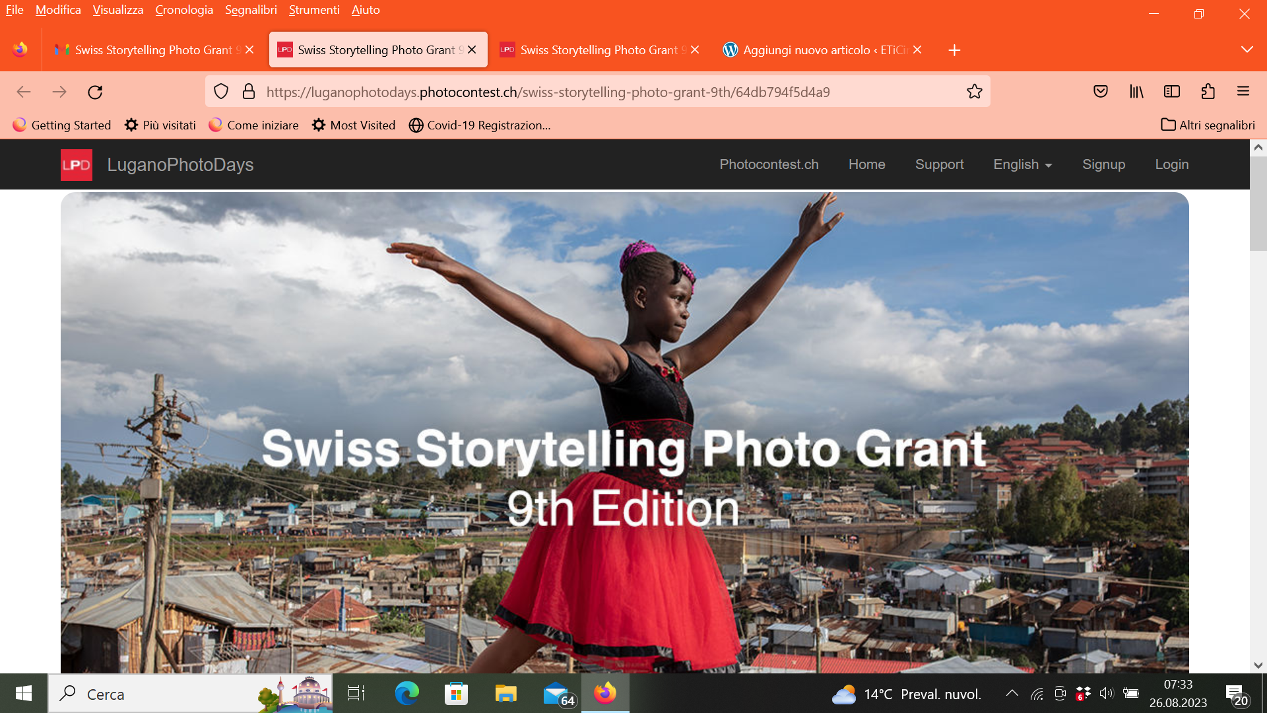
Task: Go forward with the browser forward arrow
Action: [59, 92]
